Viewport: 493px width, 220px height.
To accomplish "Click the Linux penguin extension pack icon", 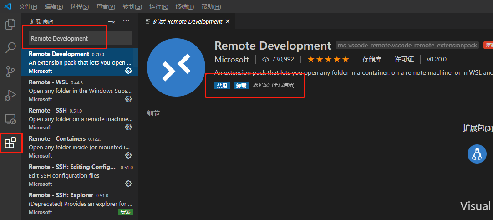I will click(x=477, y=154).
